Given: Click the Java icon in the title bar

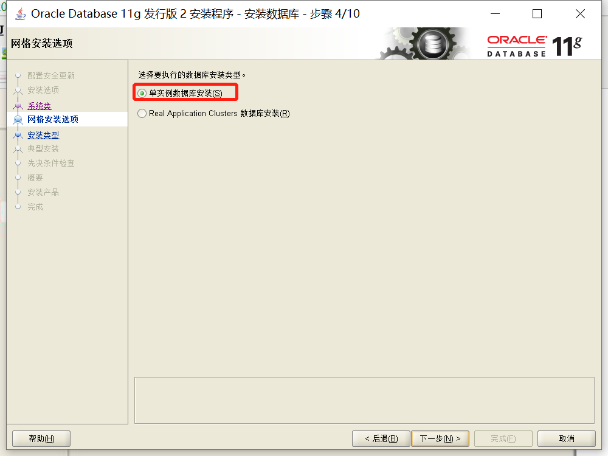Looking at the screenshot, I should [x=20, y=14].
